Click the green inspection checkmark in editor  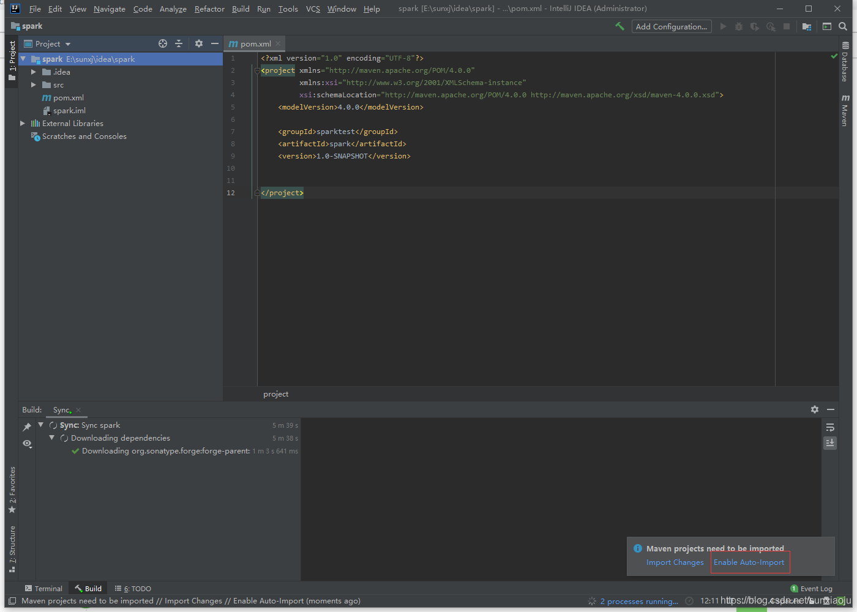pyautogui.click(x=834, y=56)
